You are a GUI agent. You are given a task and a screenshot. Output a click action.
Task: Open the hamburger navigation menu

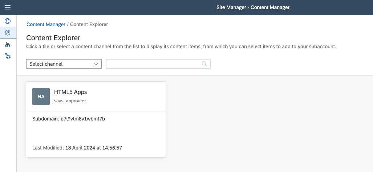[8, 7]
